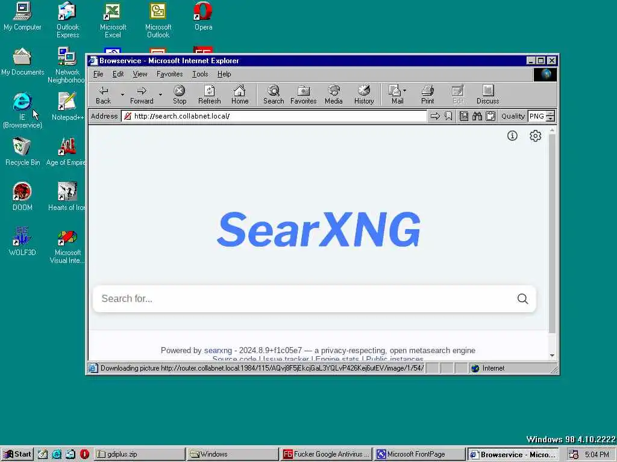Click the Address bar URL field
The width and height of the screenshot is (617, 462).
point(274,116)
